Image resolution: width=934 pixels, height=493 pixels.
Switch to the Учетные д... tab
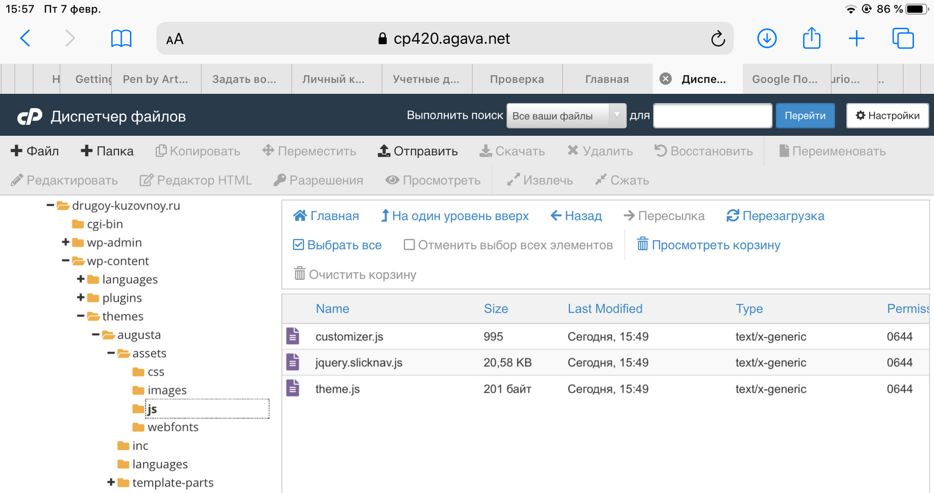pyautogui.click(x=426, y=79)
